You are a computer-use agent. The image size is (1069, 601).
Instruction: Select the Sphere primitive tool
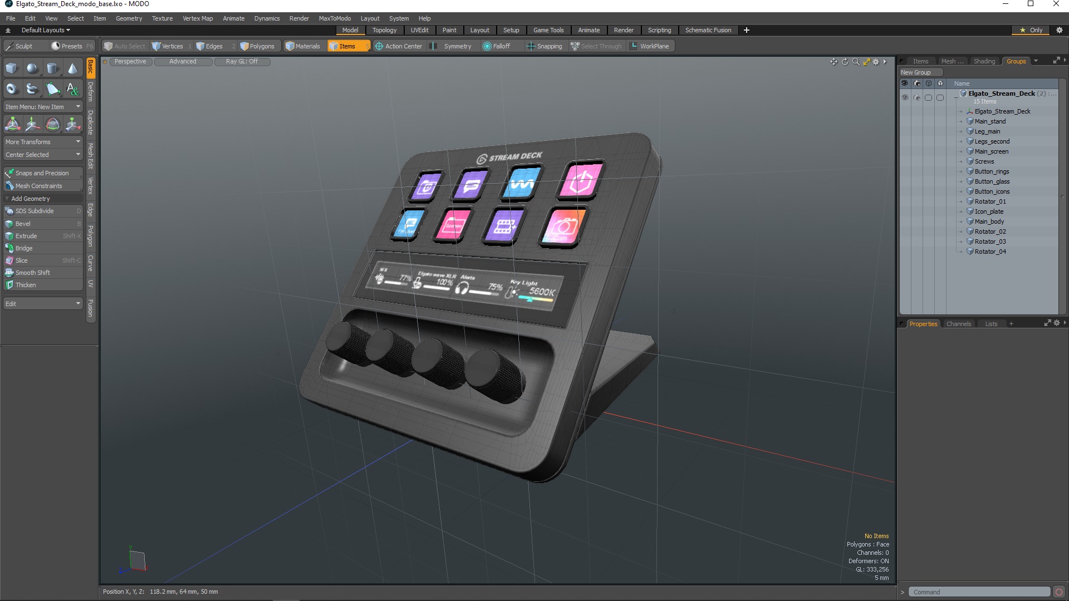click(32, 68)
